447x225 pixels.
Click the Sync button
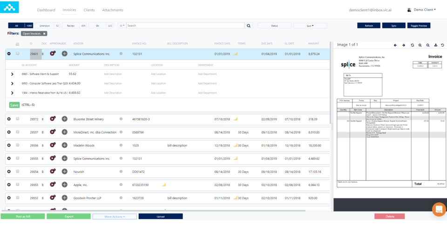pos(394,26)
